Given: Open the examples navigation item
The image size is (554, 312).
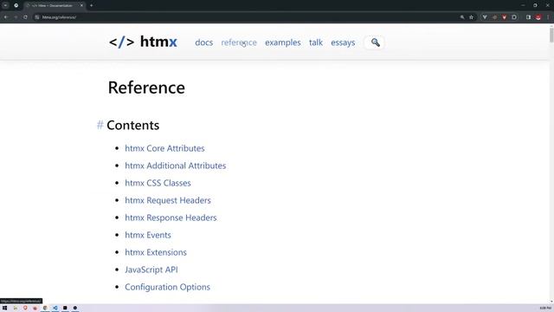Looking at the screenshot, I should [283, 42].
